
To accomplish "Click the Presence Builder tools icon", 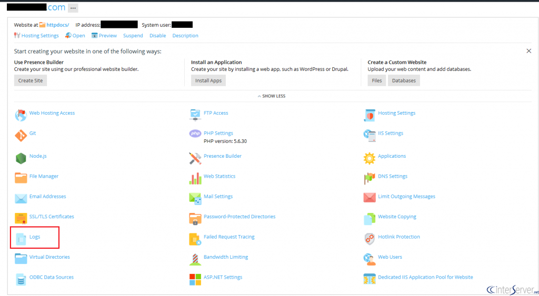I will tap(195, 158).
